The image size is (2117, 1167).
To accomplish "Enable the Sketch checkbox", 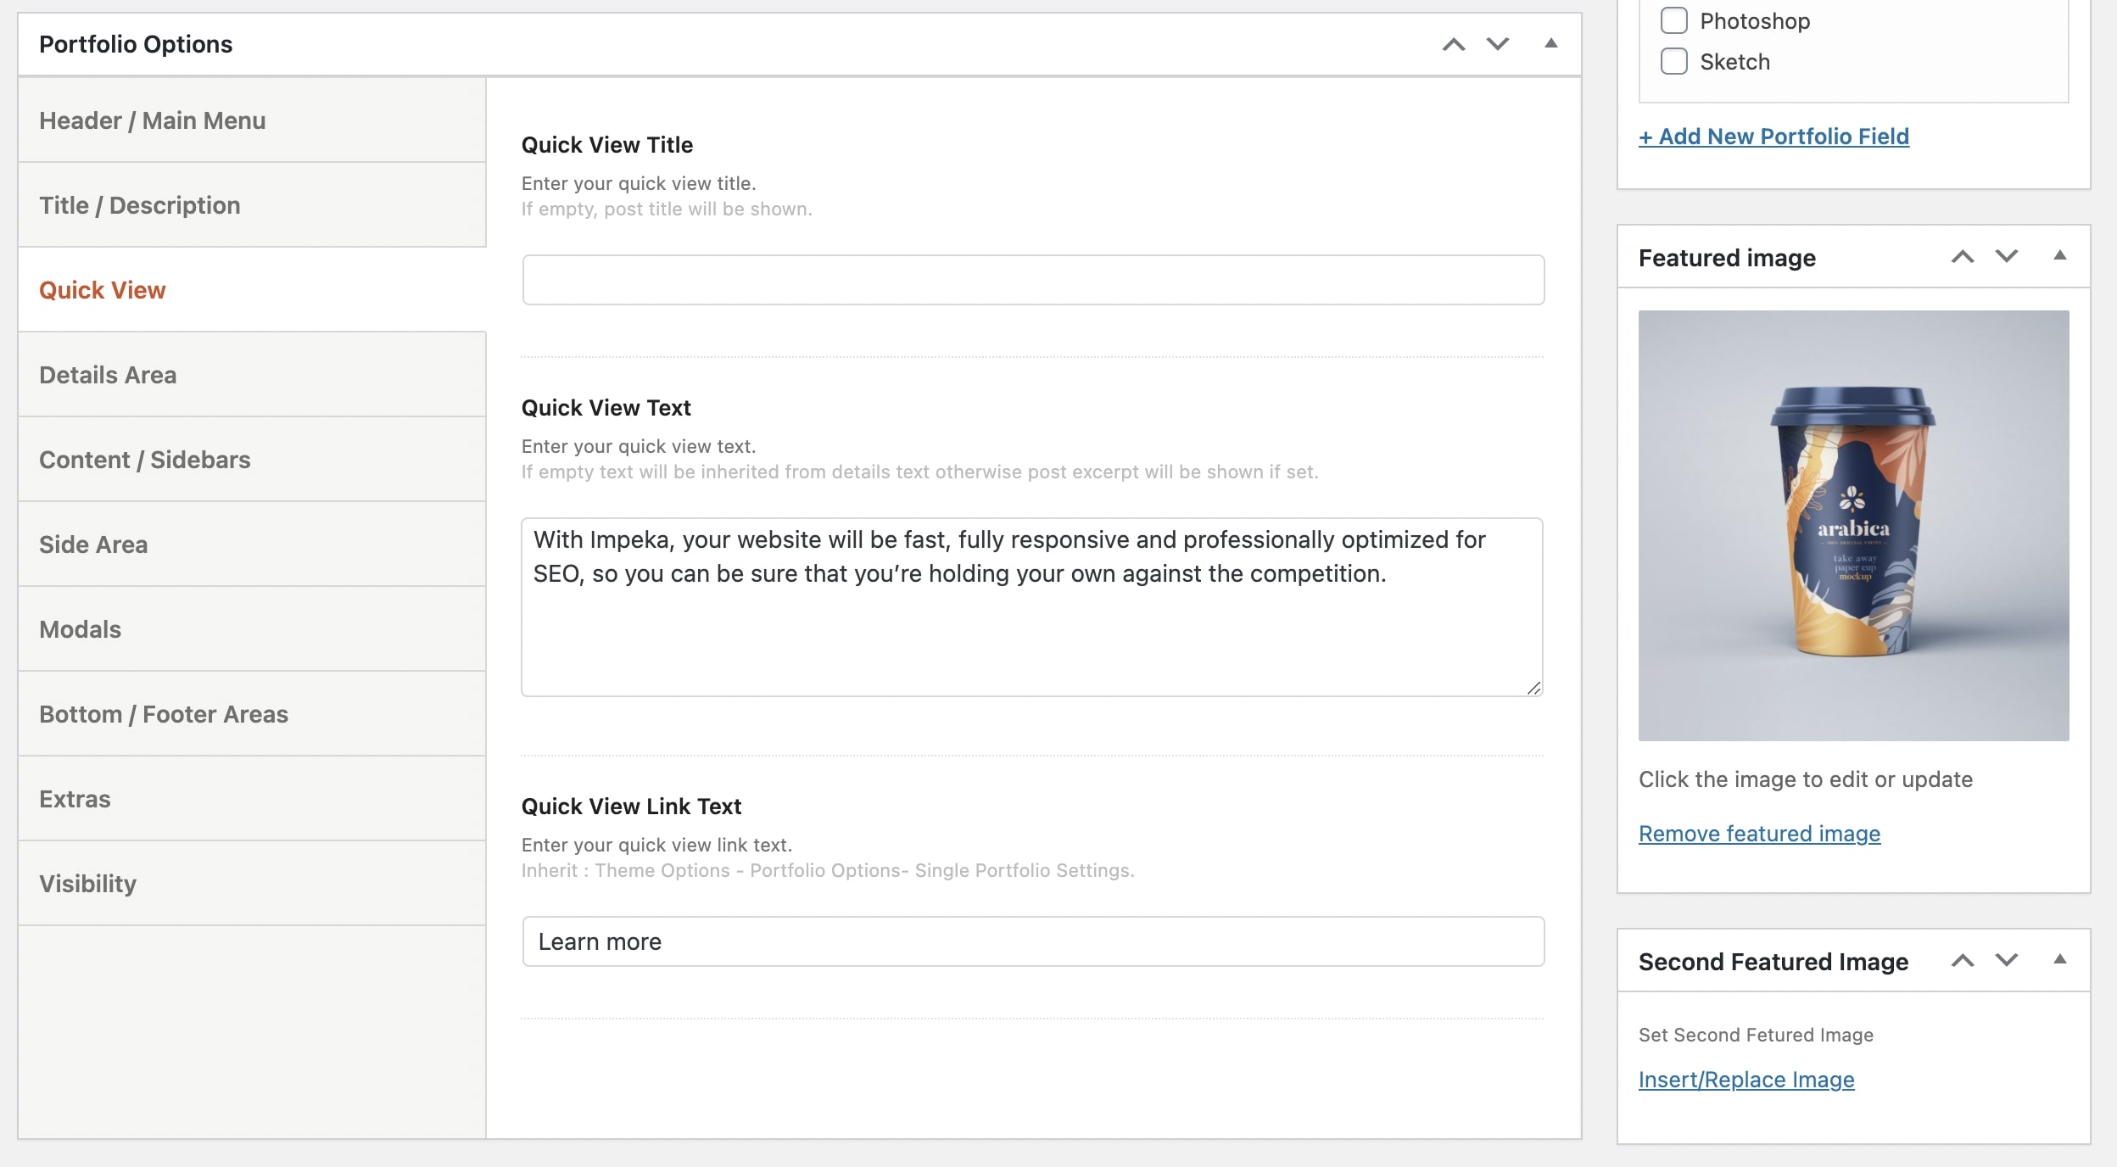I will 1673,61.
